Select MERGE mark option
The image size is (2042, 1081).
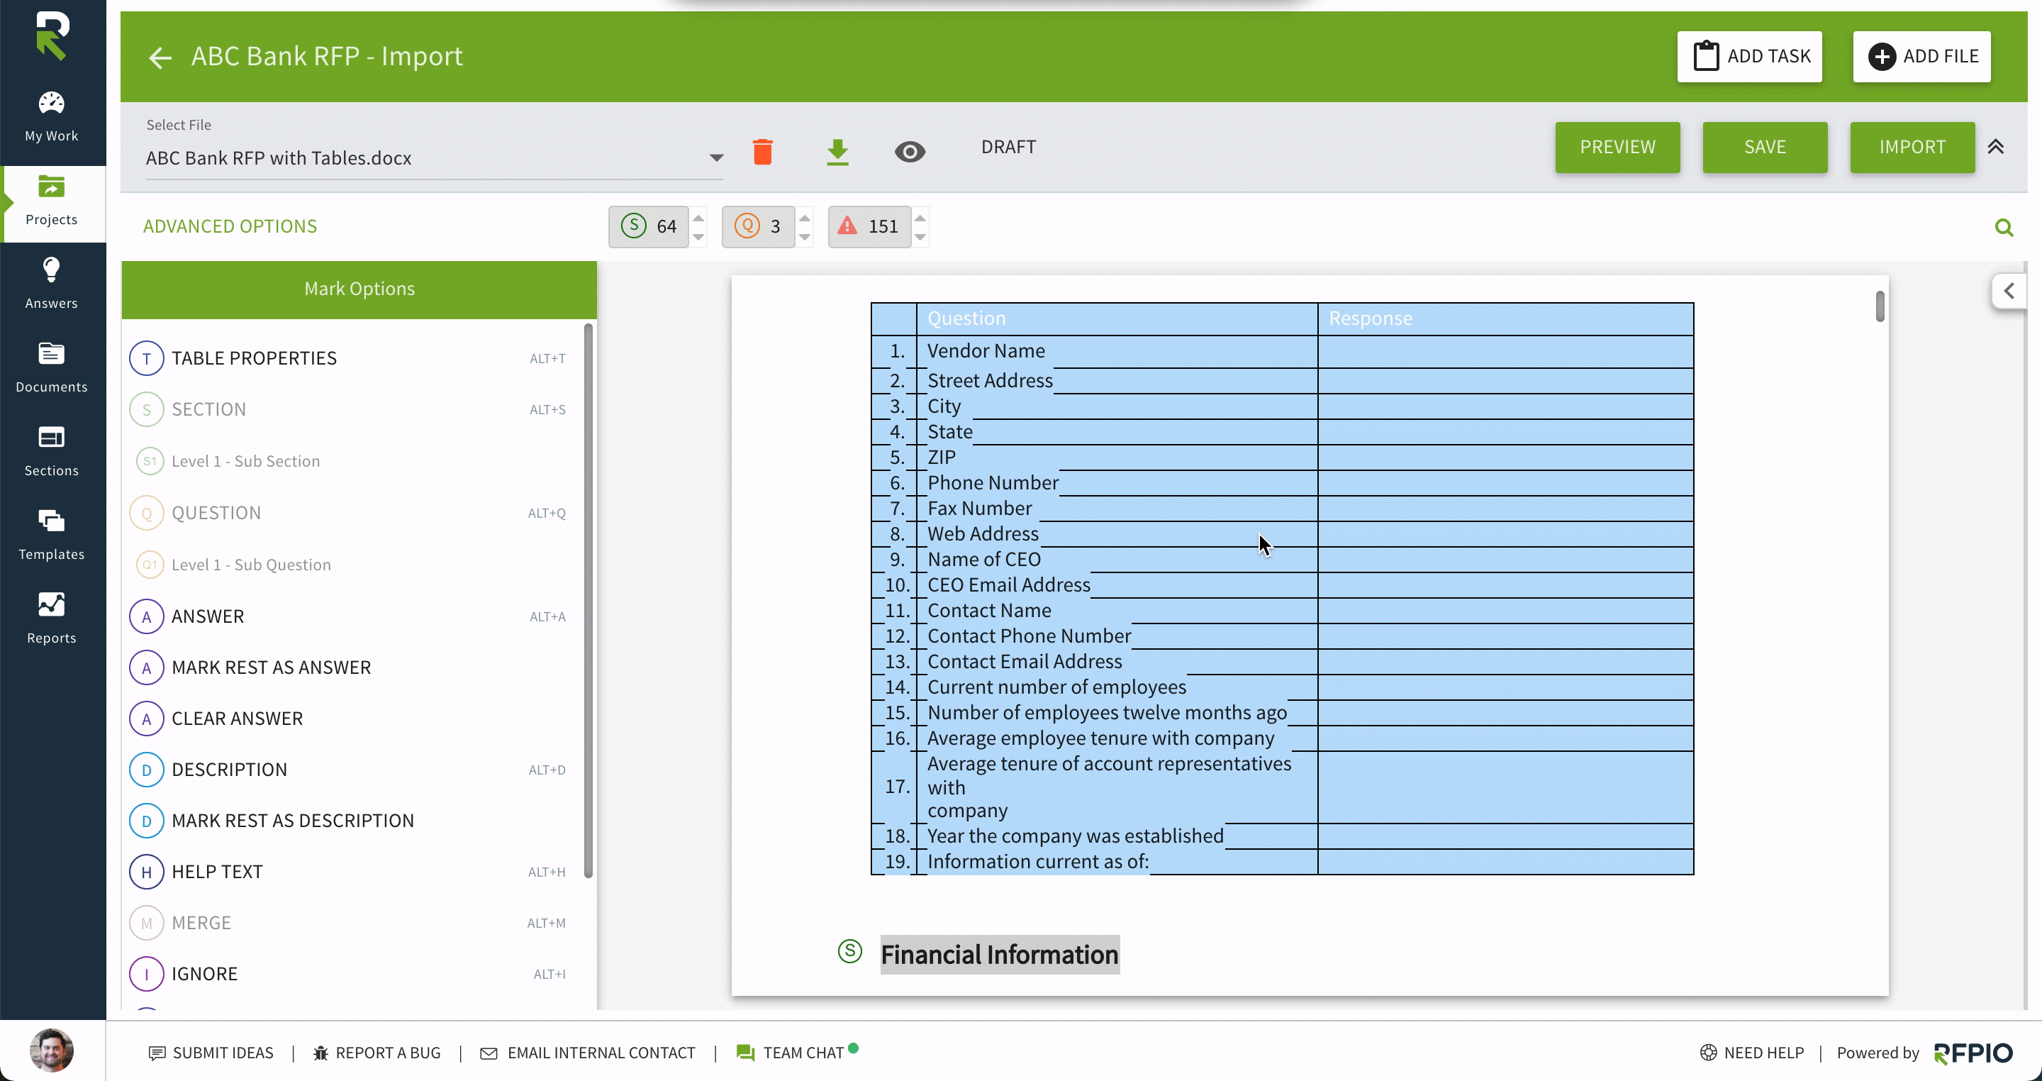pyautogui.click(x=349, y=923)
